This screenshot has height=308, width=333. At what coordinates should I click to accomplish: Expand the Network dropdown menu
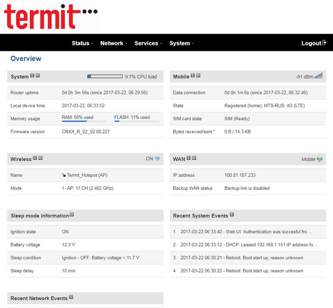point(113,43)
